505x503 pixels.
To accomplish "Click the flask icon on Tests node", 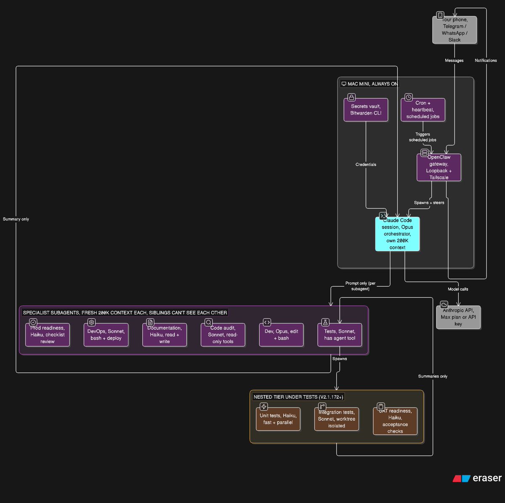I will [325, 322].
